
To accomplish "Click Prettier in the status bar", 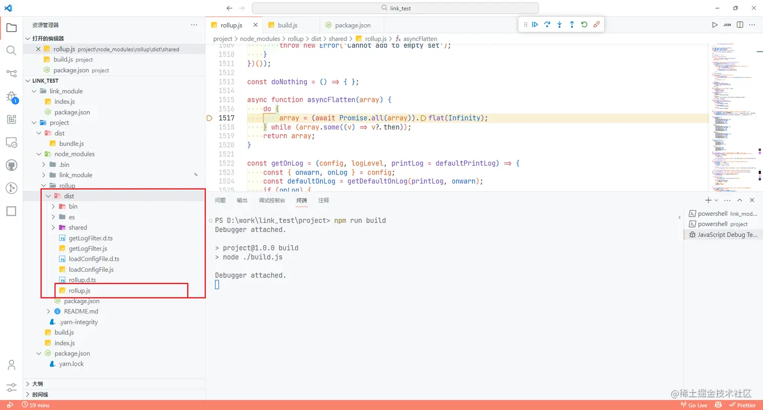I will point(743,405).
